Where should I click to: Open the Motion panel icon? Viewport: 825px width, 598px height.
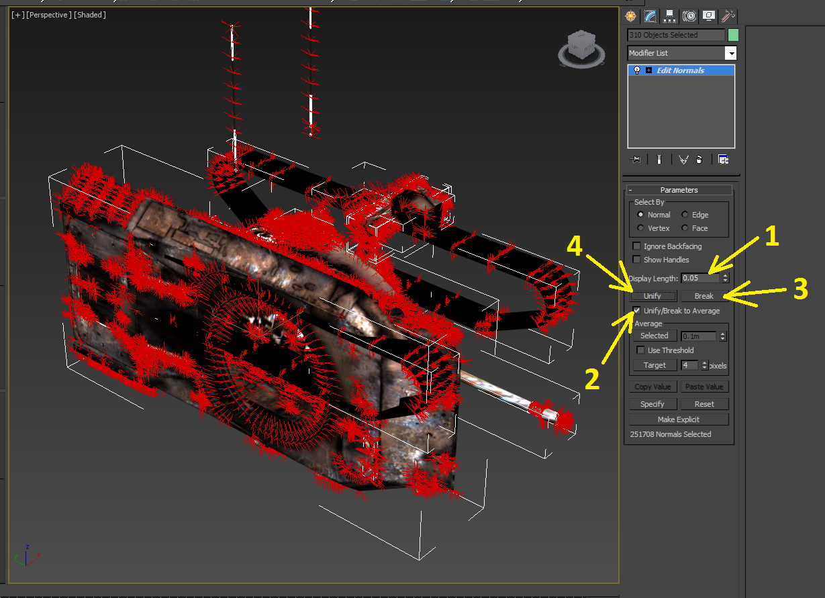click(x=689, y=16)
